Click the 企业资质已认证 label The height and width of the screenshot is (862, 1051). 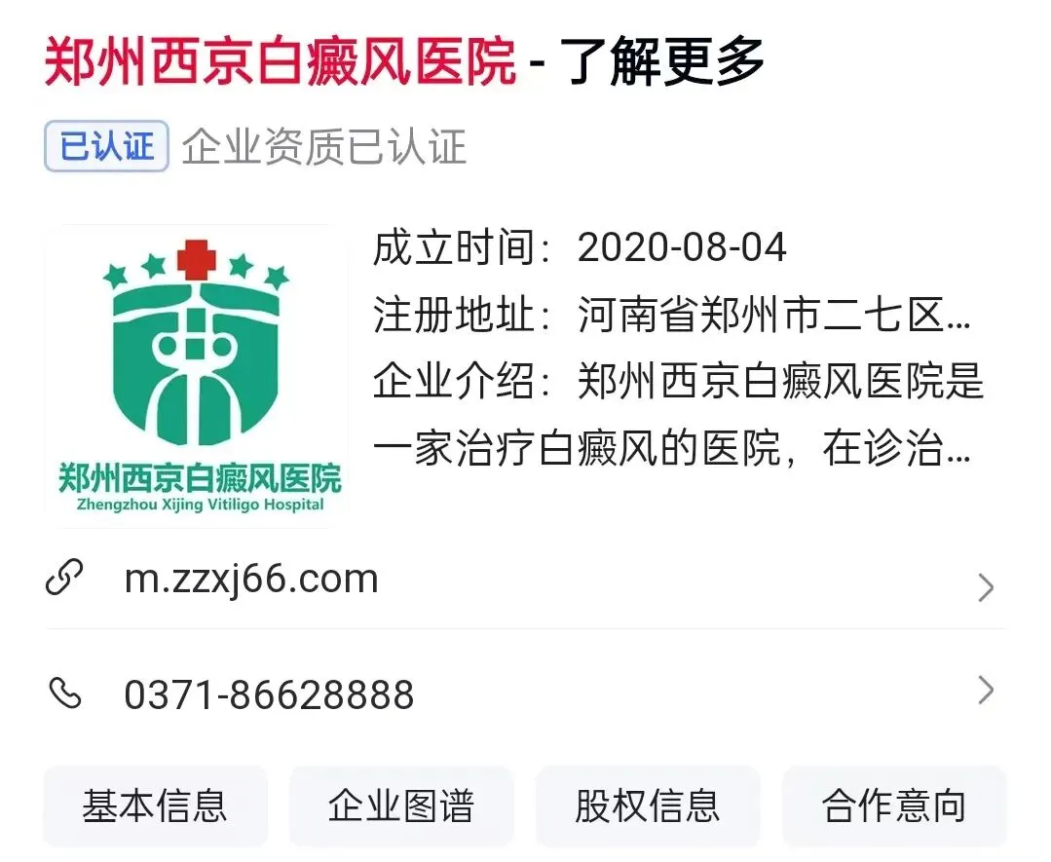click(x=323, y=146)
